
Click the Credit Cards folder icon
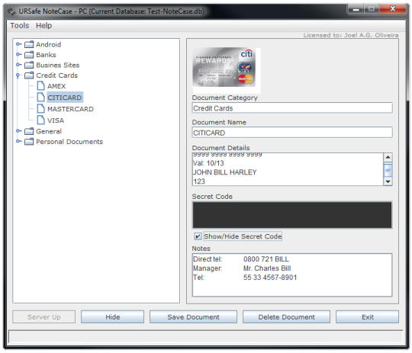pyautogui.click(x=29, y=75)
